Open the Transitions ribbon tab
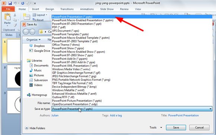This screenshot has width=216, height=135. click(67, 9)
